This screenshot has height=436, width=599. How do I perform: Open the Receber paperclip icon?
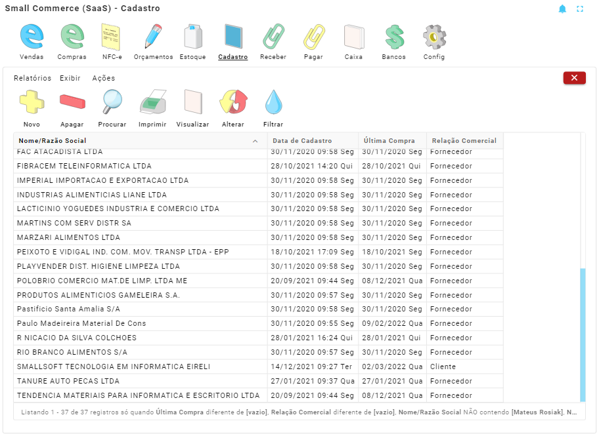coord(273,37)
